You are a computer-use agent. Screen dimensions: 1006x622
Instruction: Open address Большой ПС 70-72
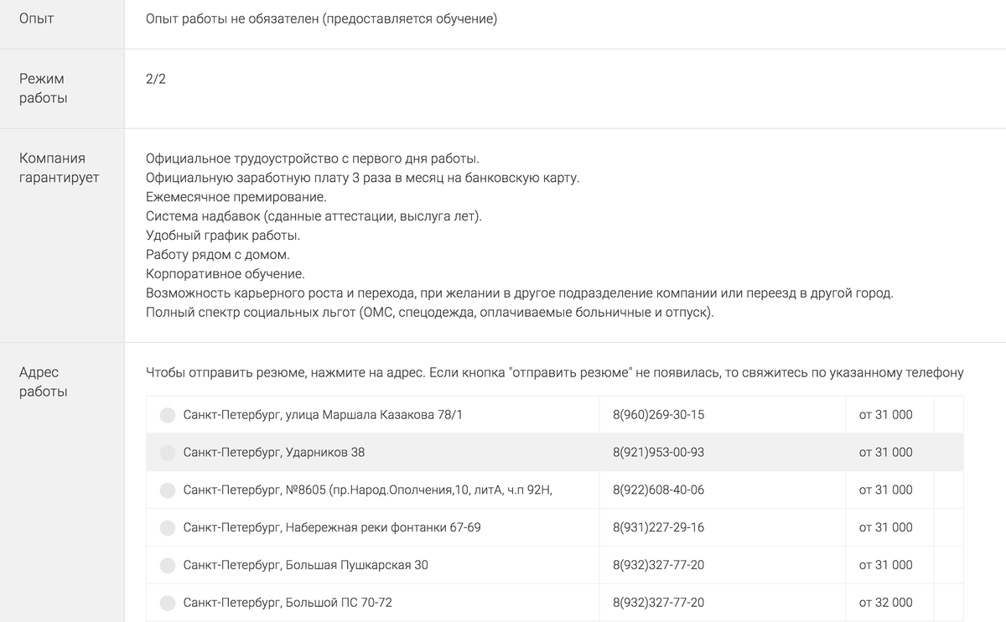click(x=288, y=603)
